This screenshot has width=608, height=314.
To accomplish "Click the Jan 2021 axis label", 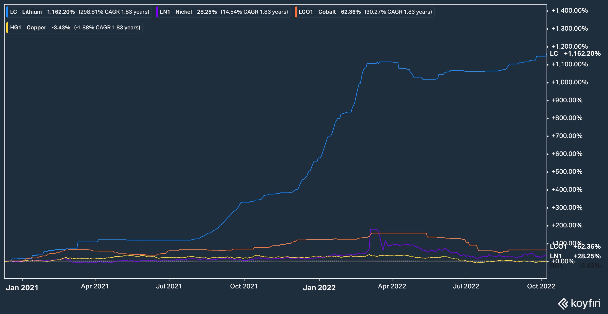I will pos(22,288).
